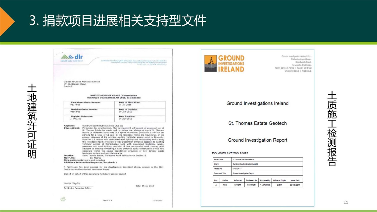This screenshot has height=212, width=377.
Task: Click the Ground Investigations Ireland logo
Action: tap(224, 64)
